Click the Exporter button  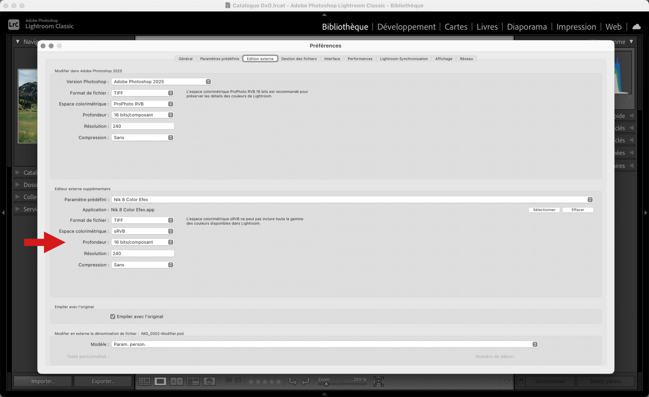(103, 381)
